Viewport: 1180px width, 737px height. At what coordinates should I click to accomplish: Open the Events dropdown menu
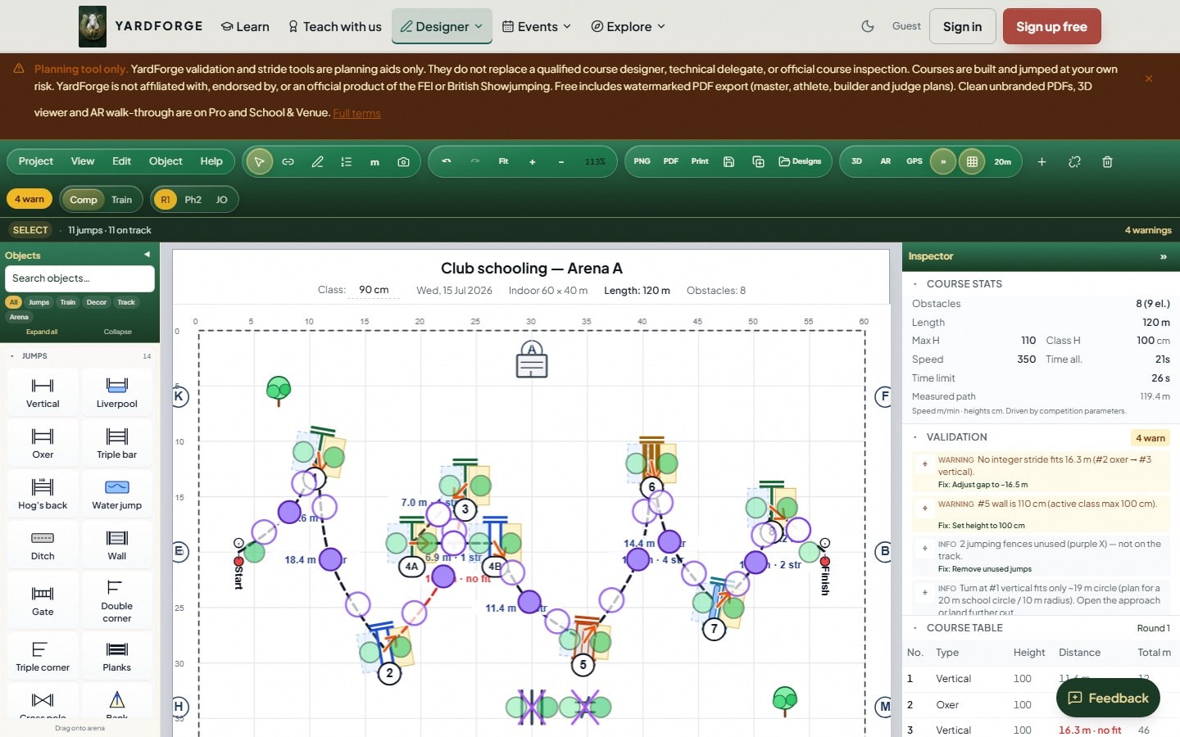pos(536,26)
